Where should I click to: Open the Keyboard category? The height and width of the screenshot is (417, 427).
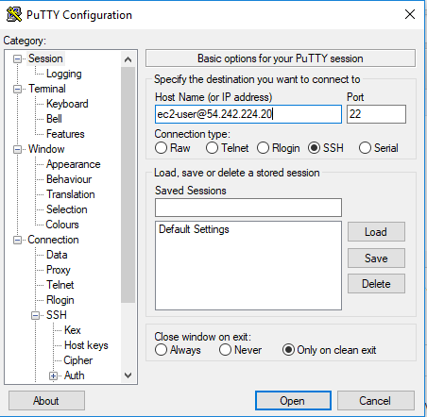(x=67, y=104)
